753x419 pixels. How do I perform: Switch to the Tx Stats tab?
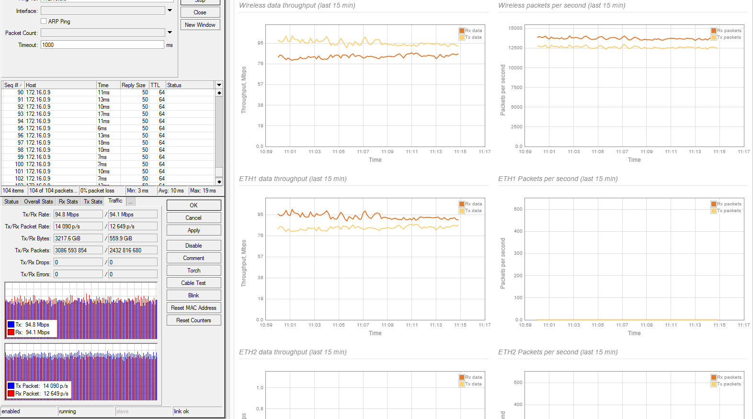[93, 202]
